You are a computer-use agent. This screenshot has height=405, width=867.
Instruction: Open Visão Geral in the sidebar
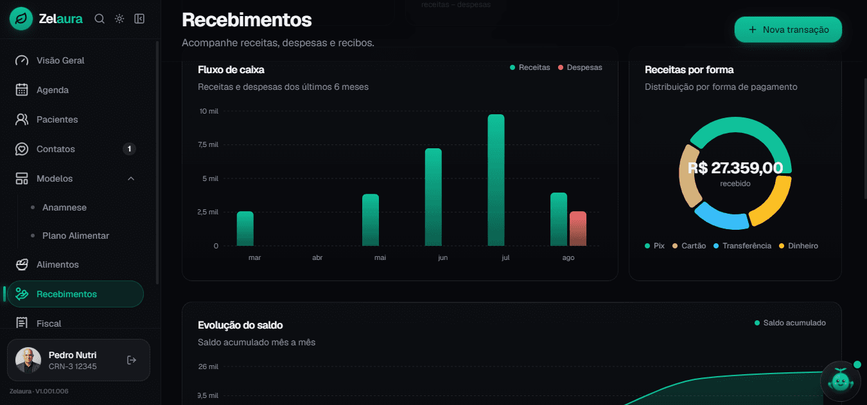coord(75,60)
